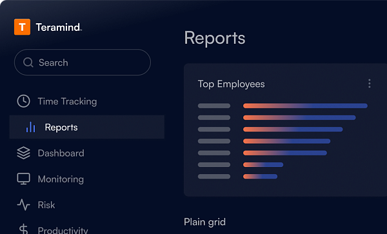Select the shortest bottom employee bar
The height and width of the screenshot is (234, 387).
coord(260,176)
